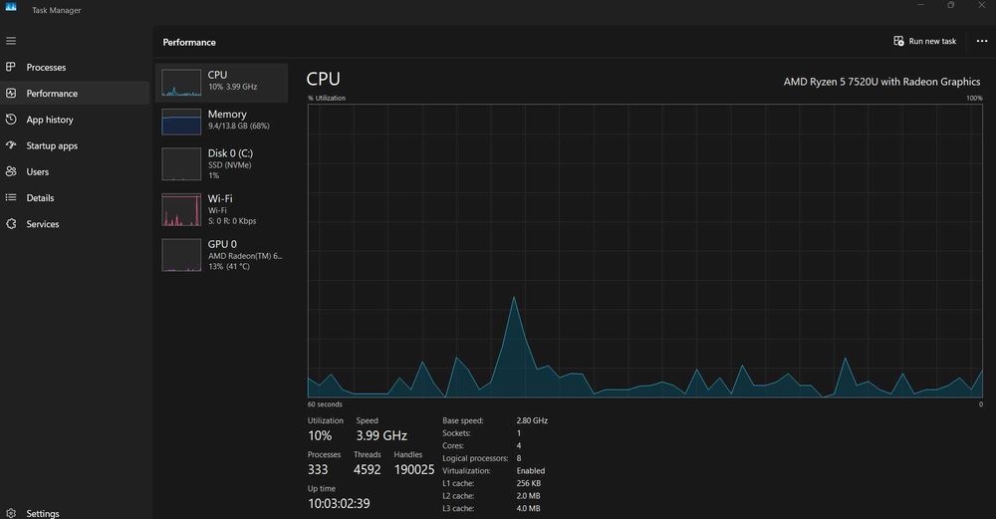The height and width of the screenshot is (519, 996).
Task: Click the Performance page heading
Action: (x=189, y=42)
